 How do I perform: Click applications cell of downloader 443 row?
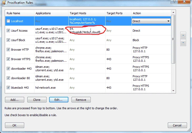51,69
